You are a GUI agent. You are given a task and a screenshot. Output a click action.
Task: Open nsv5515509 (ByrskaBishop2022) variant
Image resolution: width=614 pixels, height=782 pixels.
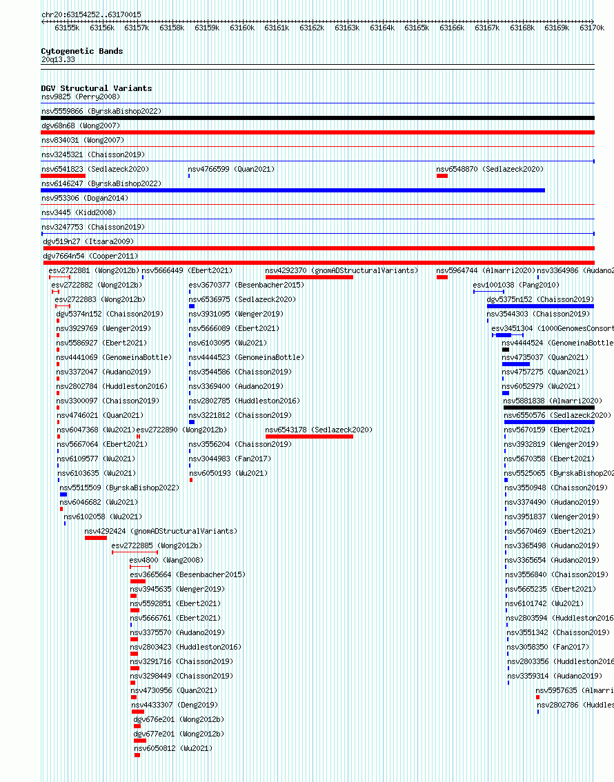tap(119, 488)
